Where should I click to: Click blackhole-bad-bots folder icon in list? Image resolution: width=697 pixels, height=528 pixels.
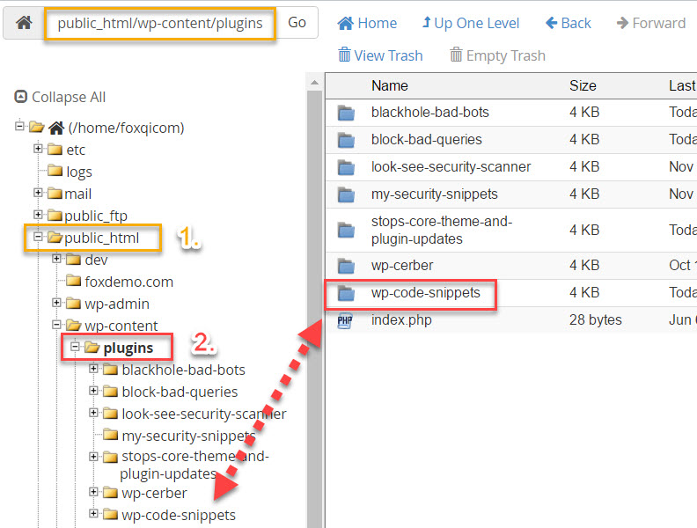click(x=346, y=113)
